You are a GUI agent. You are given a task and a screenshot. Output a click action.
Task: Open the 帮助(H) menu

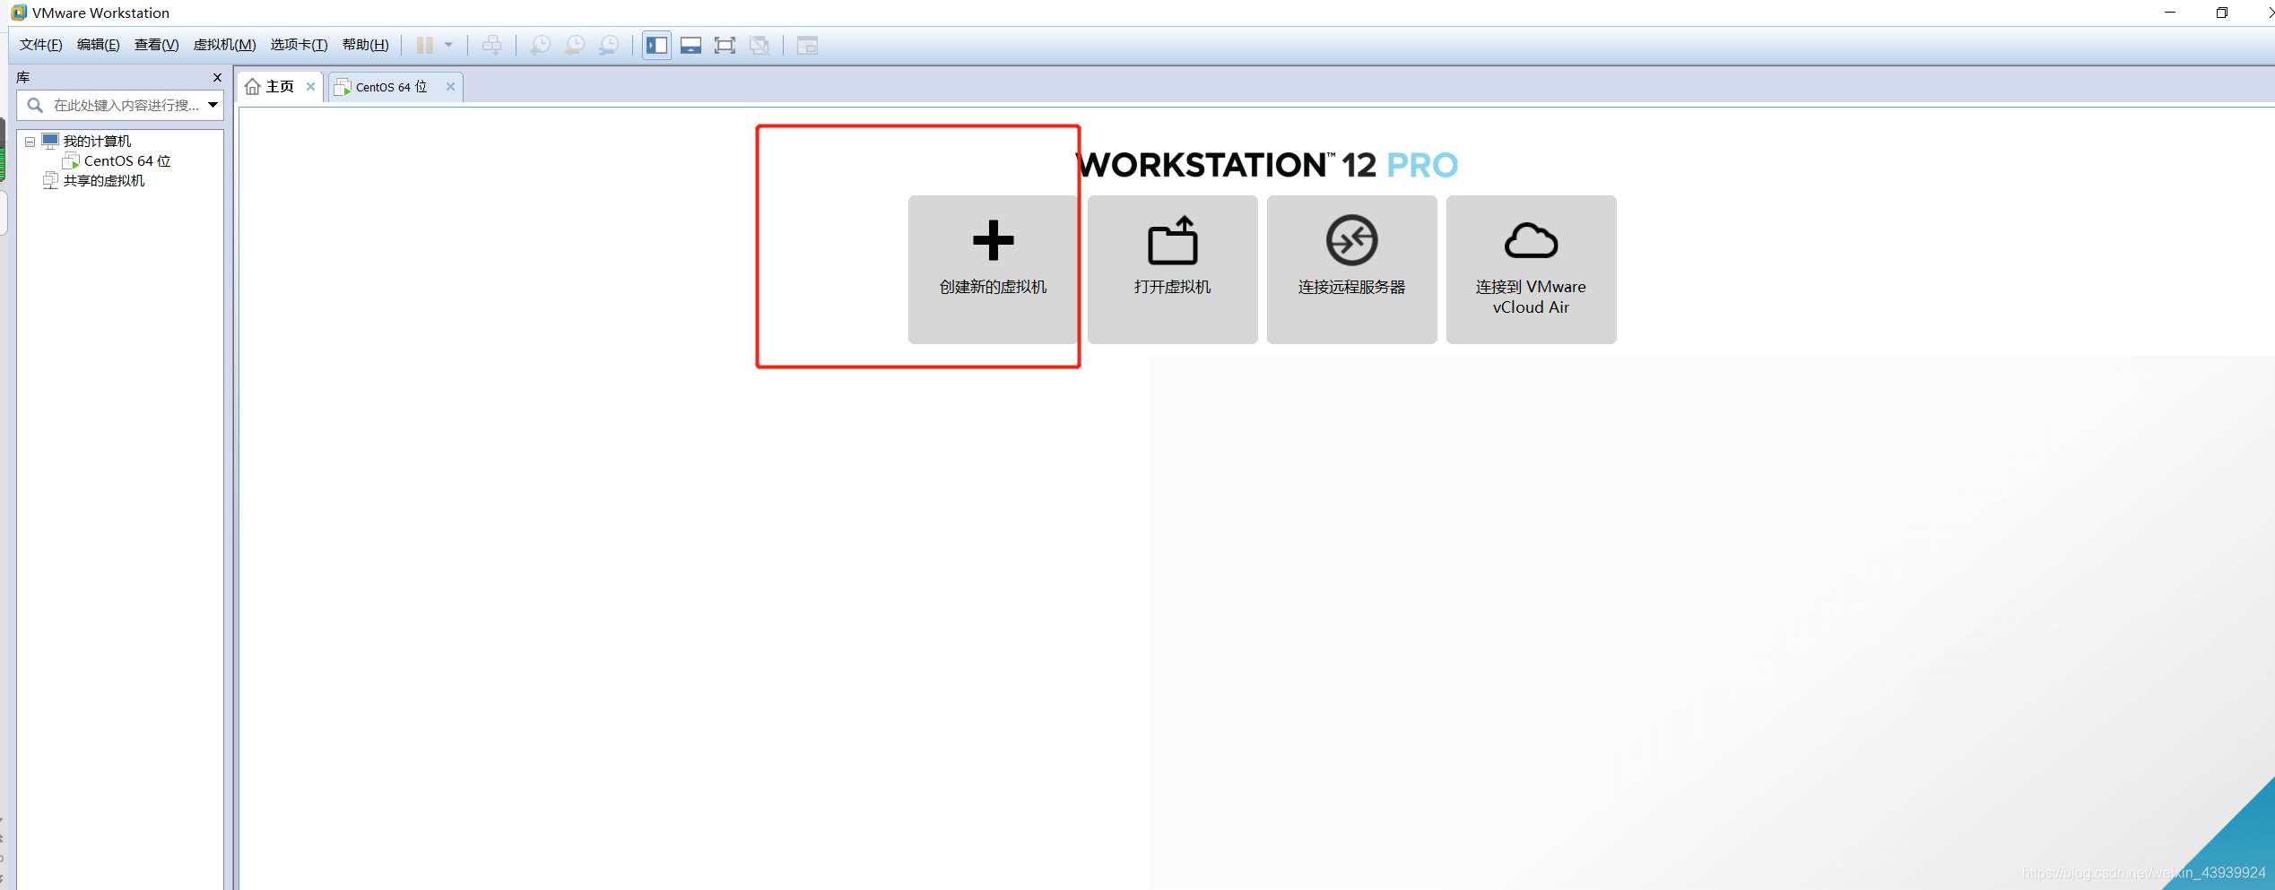coord(366,45)
